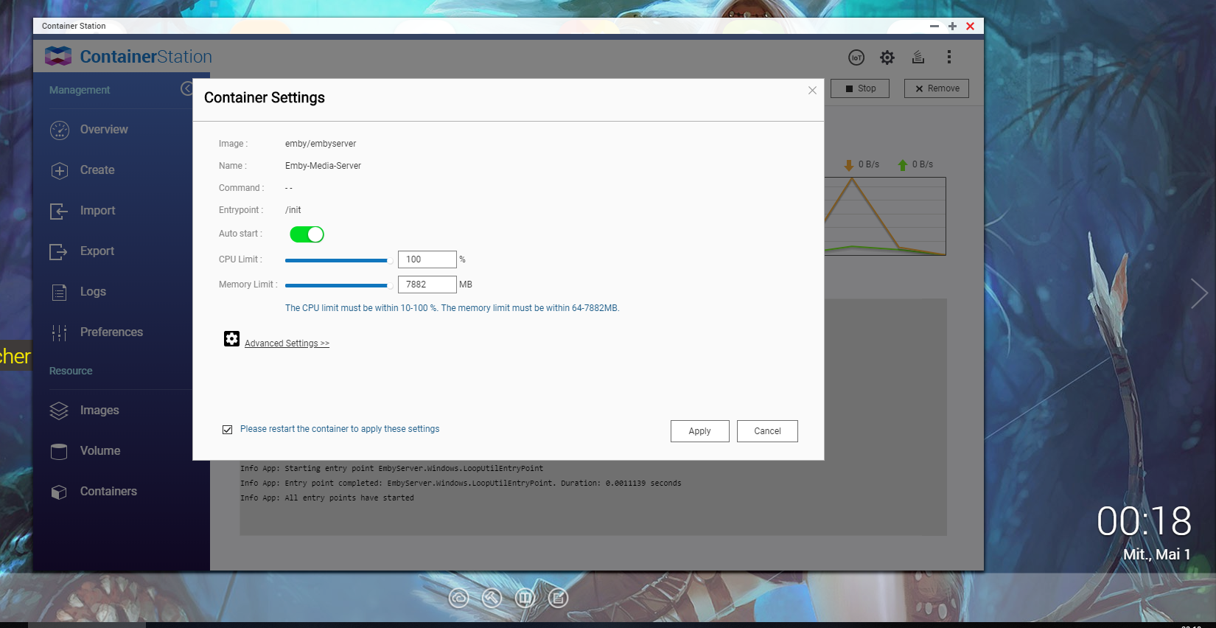The image size is (1216, 628).
Task: Click the fourth dock icon at bottom
Action: click(558, 598)
